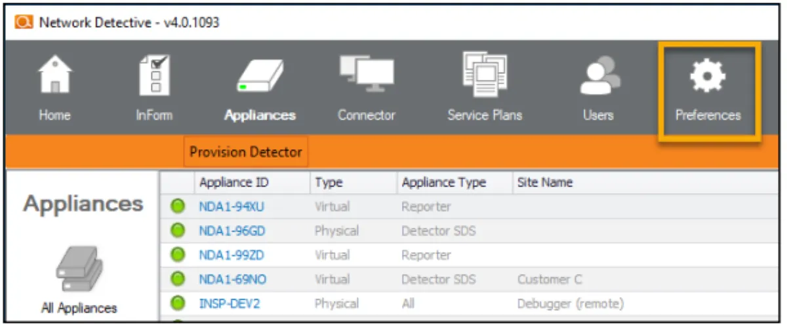Viewport: 787px width, 328px height.
Task: Open appliance NDA1-99ZD link
Action: (x=232, y=255)
